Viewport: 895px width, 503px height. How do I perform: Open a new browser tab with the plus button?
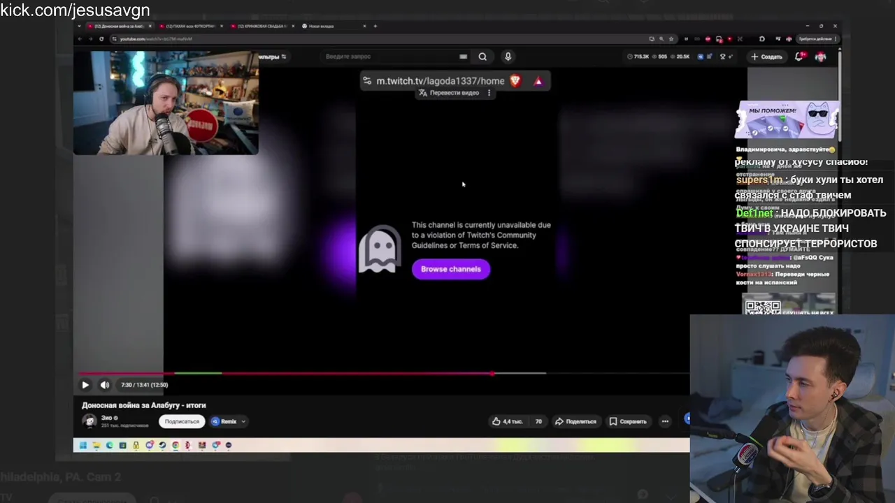click(x=375, y=26)
